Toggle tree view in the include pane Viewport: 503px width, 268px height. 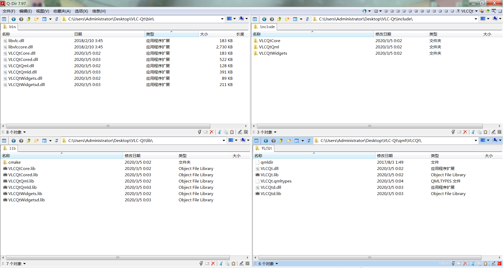click(255, 19)
